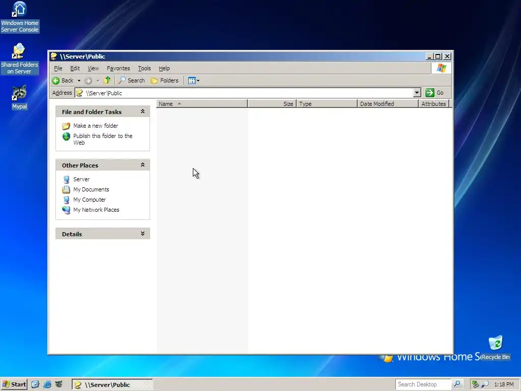Viewport: 521px width, 391px height.
Task: Sort by the Size column header
Action: point(272,104)
